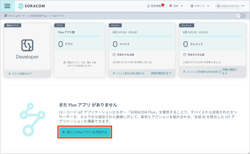
Task: Click the 0 イベント count
Action: click(121, 44)
